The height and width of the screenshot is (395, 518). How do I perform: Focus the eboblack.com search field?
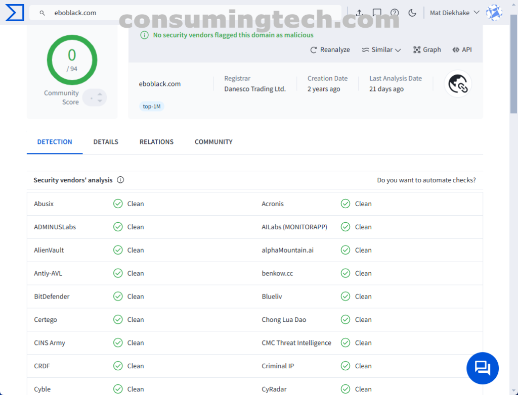point(185,13)
